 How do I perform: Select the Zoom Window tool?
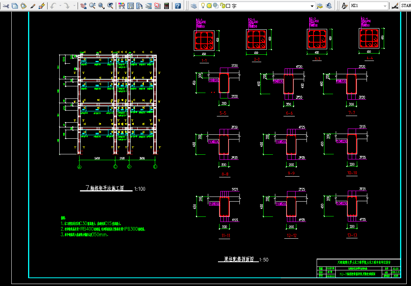click(101, 5)
